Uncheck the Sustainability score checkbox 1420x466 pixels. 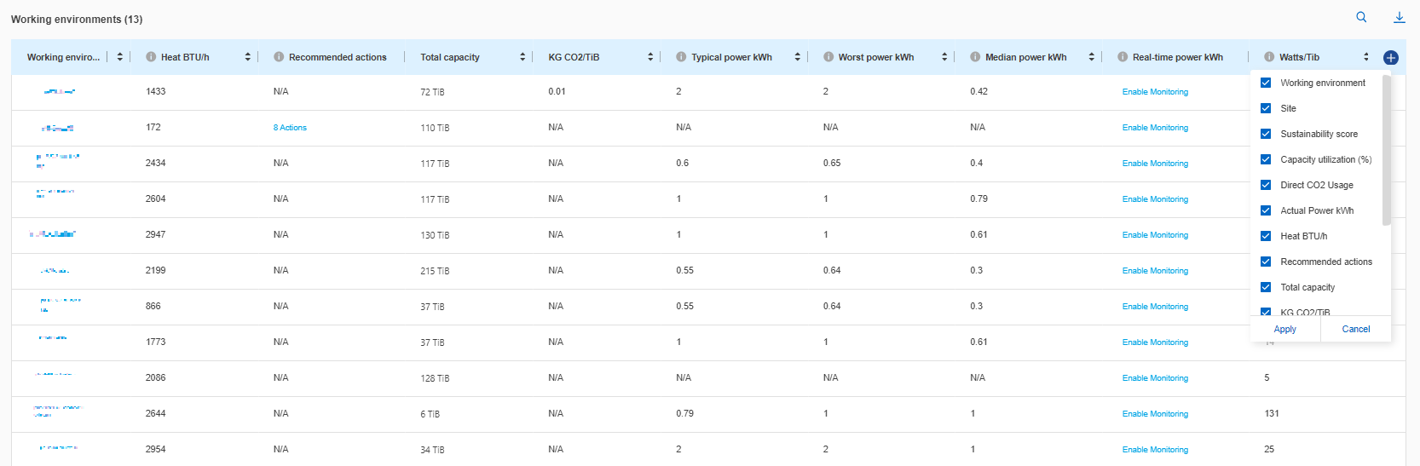coord(1266,134)
